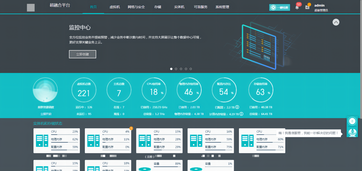Open the 首页 tab
Viewport: 362px width, 171px height.
(x=93, y=7)
